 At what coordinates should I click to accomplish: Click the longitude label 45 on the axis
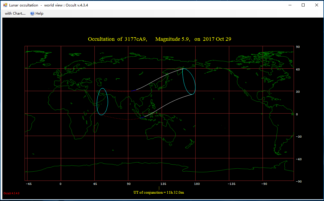coord(95,184)
